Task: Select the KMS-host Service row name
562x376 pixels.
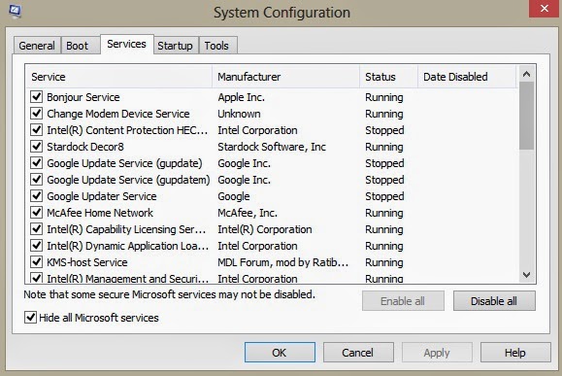Action: (x=87, y=262)
